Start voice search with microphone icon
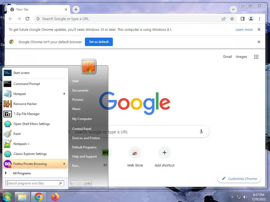270x202 pixels. pyautogui.click(x=201, y=132)
